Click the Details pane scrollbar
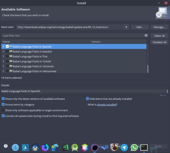This screenshot has width=170, height=153. click(x=168, y=91)
